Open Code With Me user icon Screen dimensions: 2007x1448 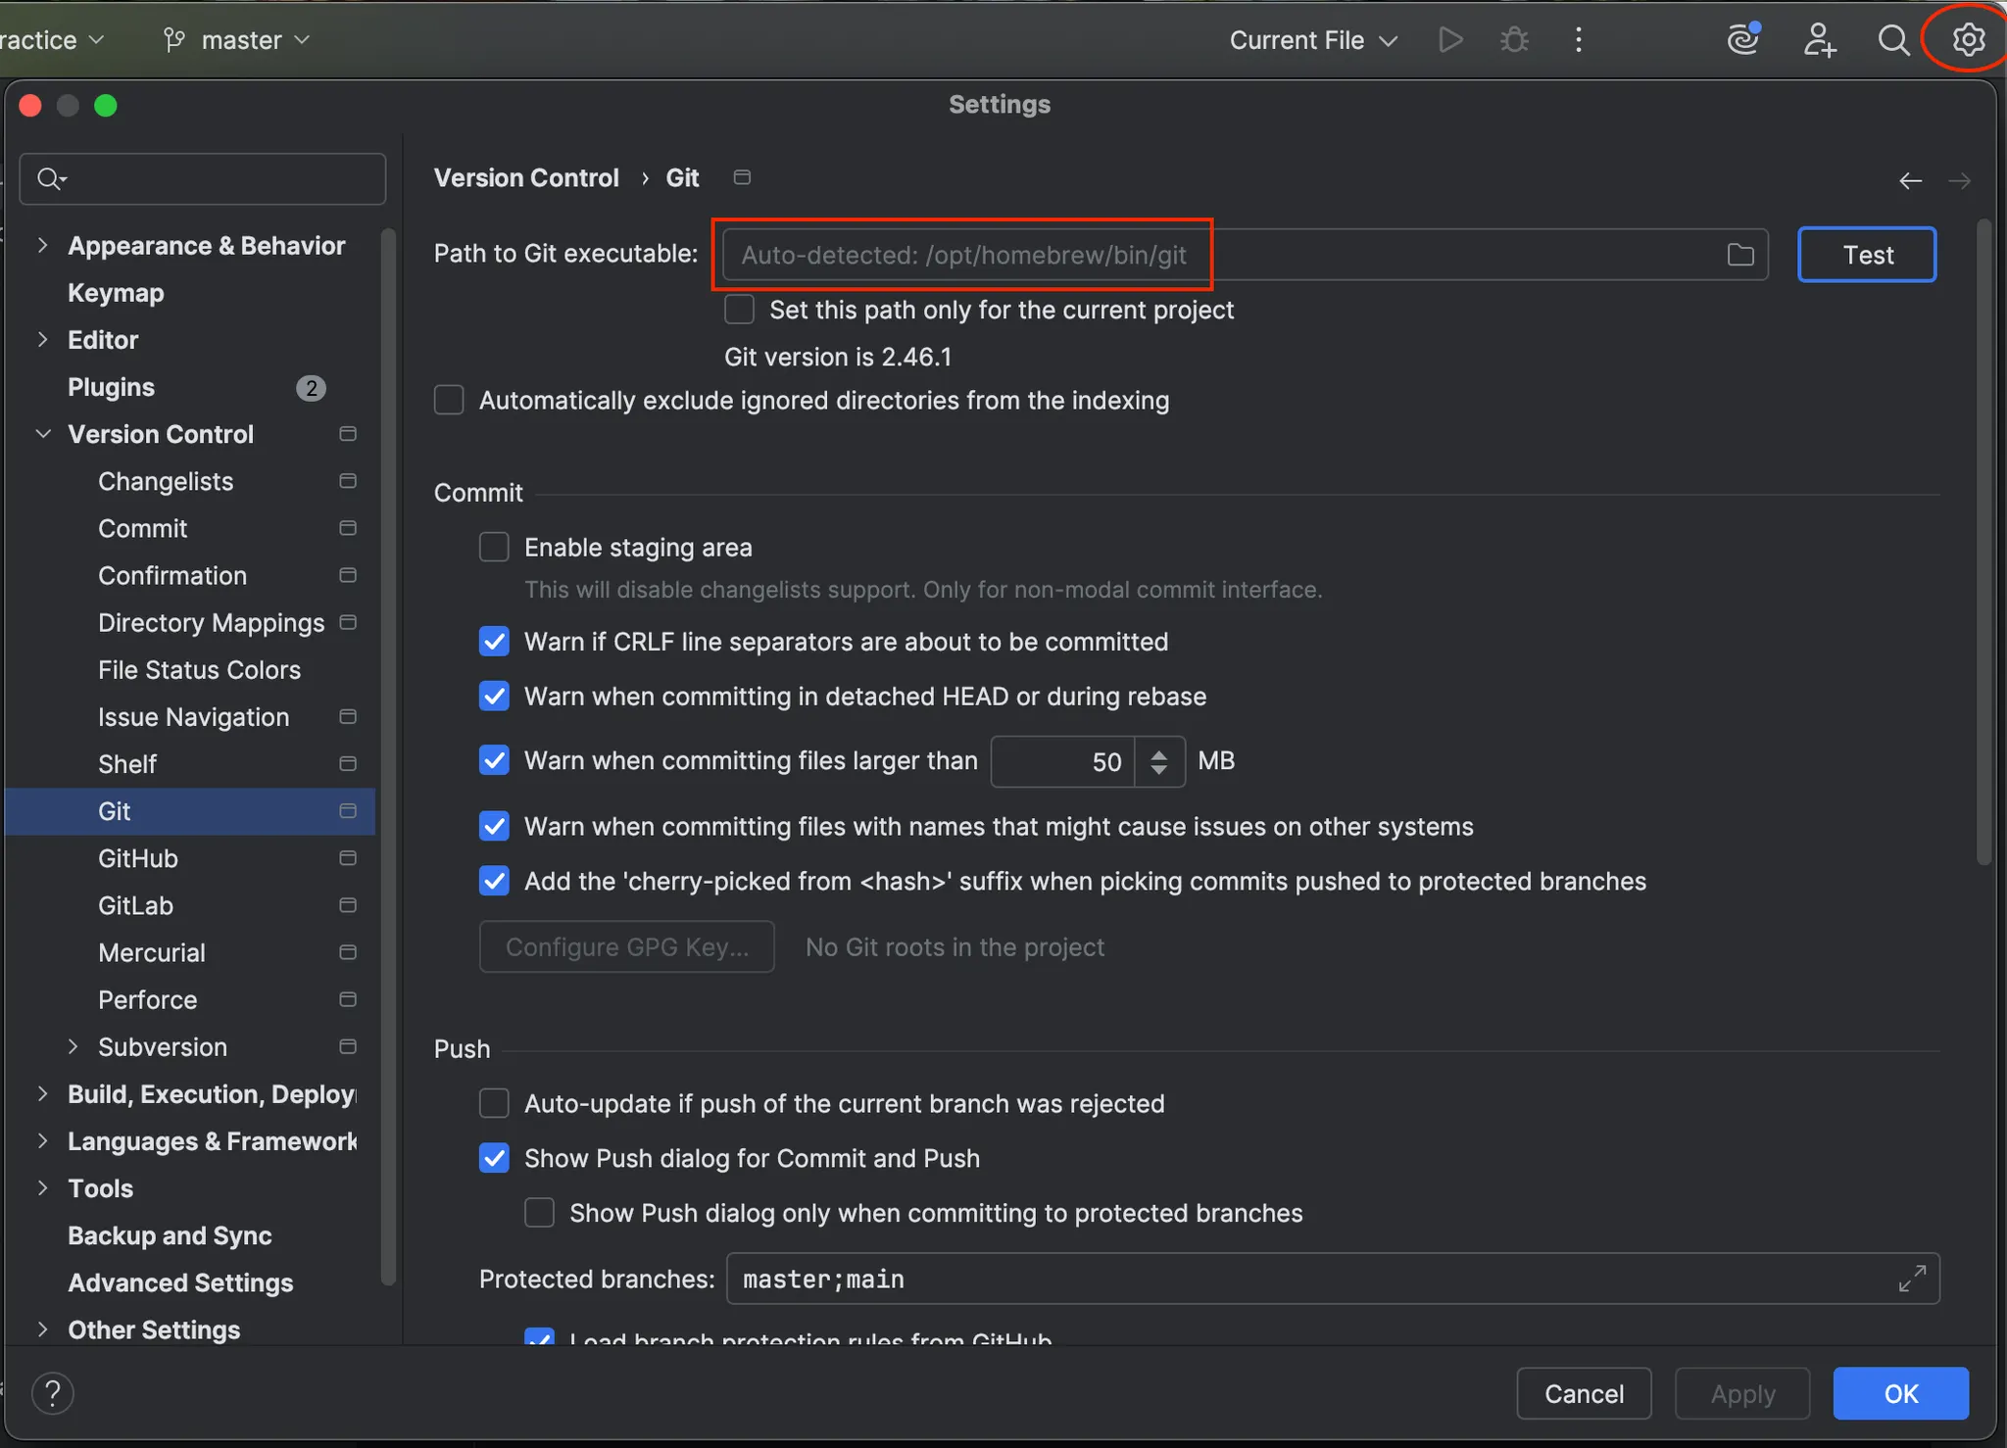pyautogui.click(x=1819, y=40)
